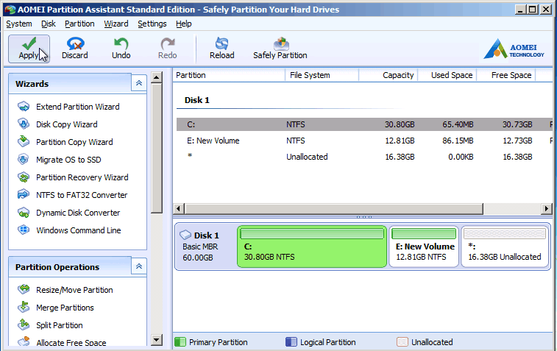Image resolution: width=557 pixels, height=351 pixels.
Task: Open Dynamic Disk Converter link
Action: click(78, 213)
